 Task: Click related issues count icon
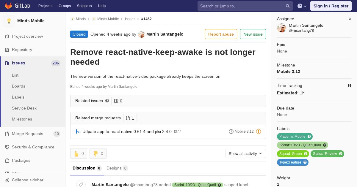click(x=116, y=101)
